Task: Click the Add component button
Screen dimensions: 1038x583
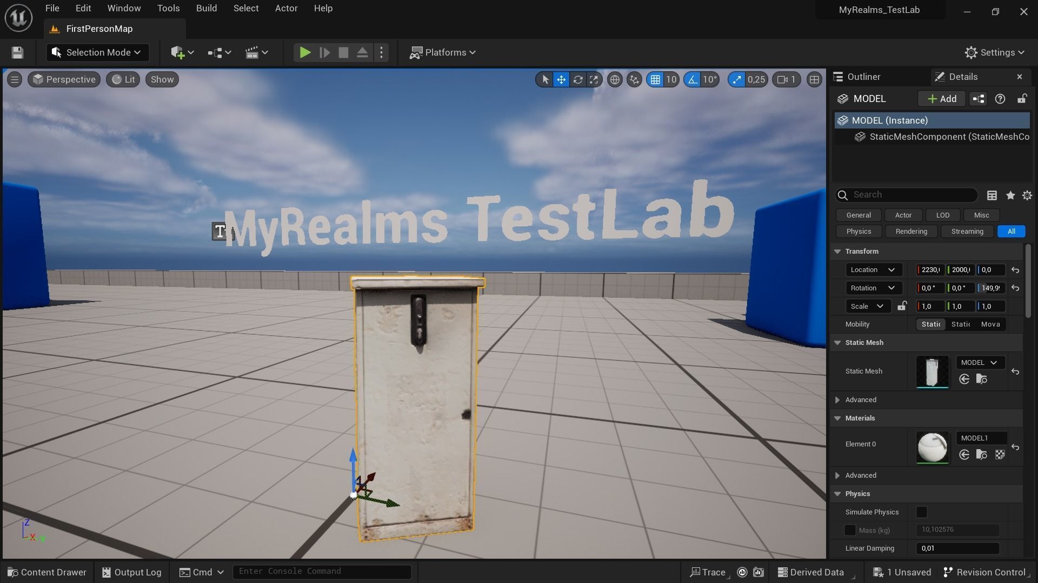Action: tap(941, 99)
